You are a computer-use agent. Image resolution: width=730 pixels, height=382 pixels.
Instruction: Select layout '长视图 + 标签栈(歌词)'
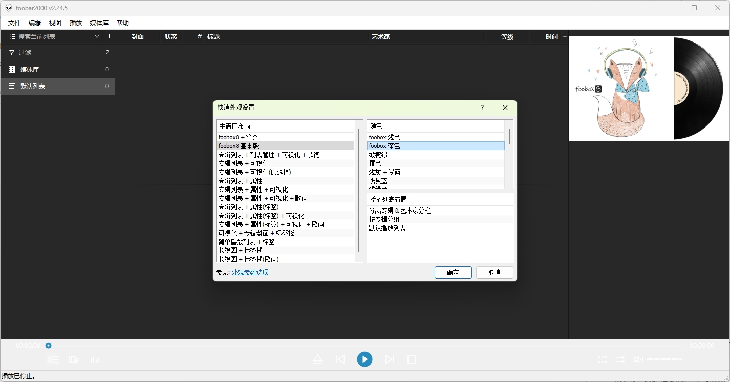coord(285,259)
